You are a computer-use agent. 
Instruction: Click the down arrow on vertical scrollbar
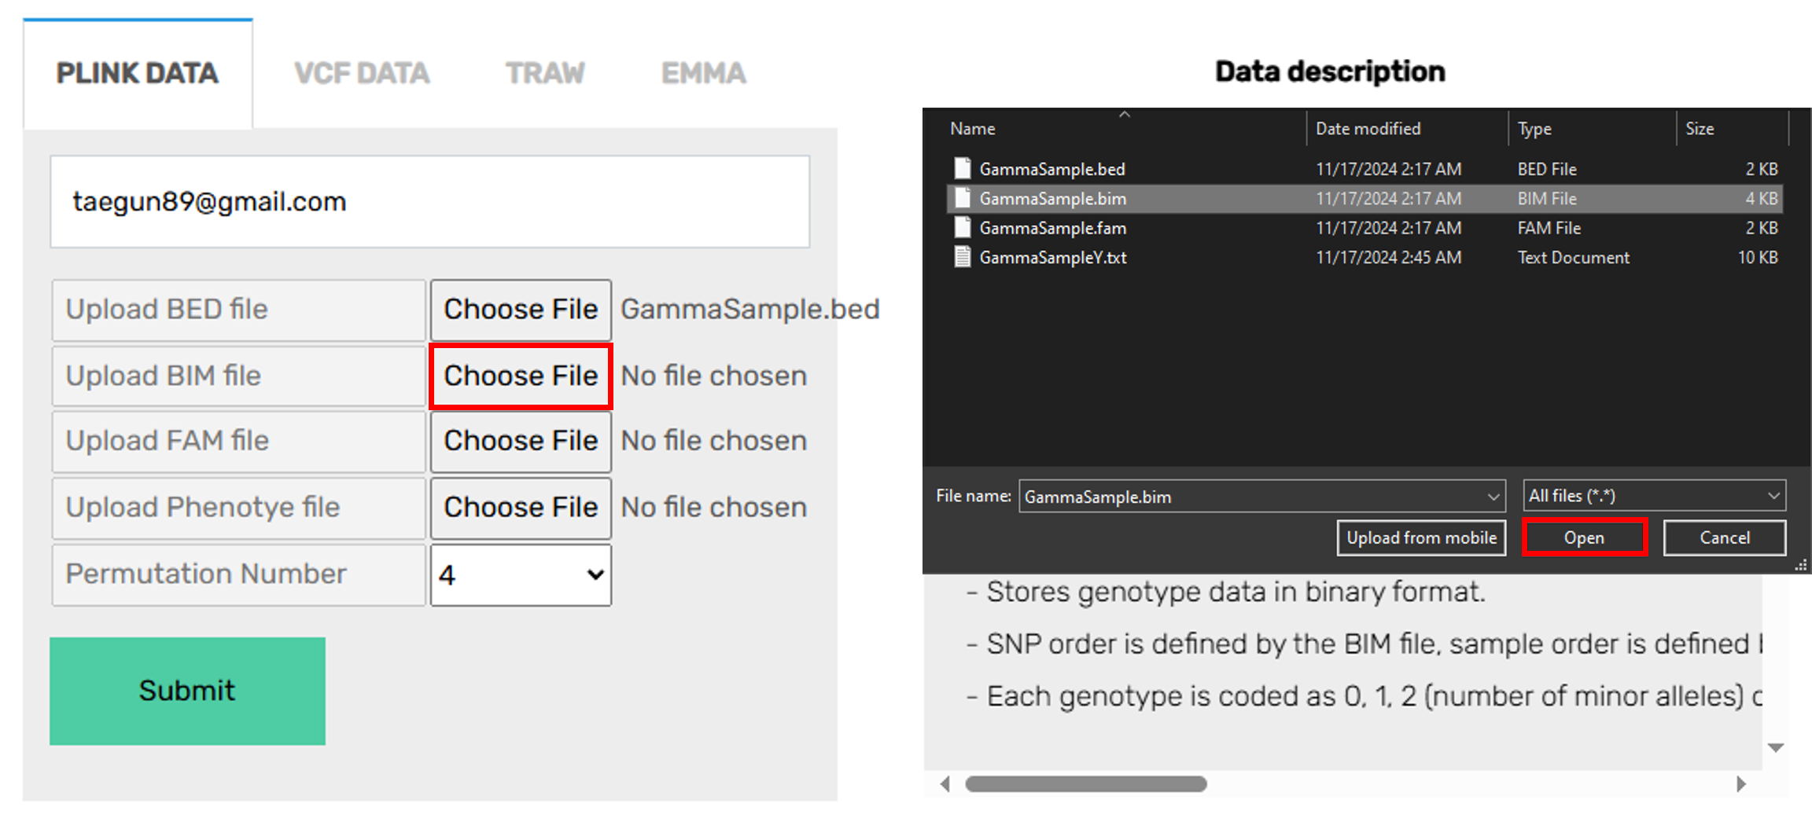point(1776,747)
